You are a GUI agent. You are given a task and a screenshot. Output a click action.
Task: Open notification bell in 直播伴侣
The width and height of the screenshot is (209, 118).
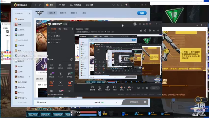click(154, 30)
